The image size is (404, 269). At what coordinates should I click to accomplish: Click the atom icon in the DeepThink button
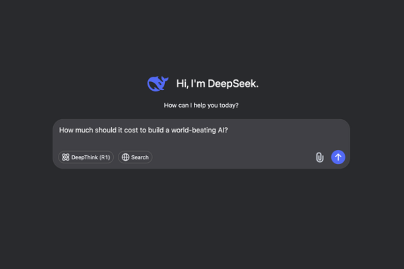coord(66,157)
